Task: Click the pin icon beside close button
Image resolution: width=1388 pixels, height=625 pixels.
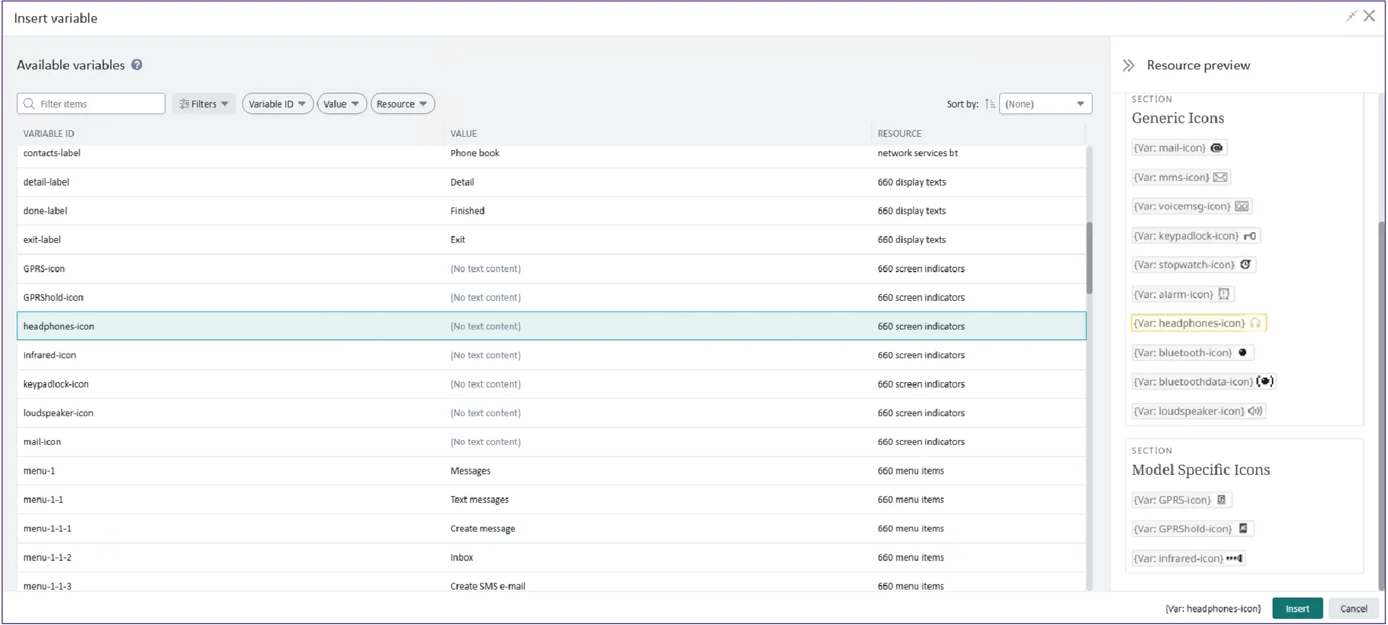Action: 1351,16
